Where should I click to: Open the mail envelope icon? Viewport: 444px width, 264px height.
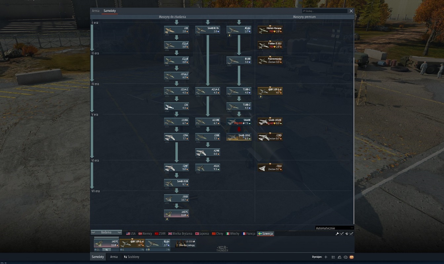(351, 257)
